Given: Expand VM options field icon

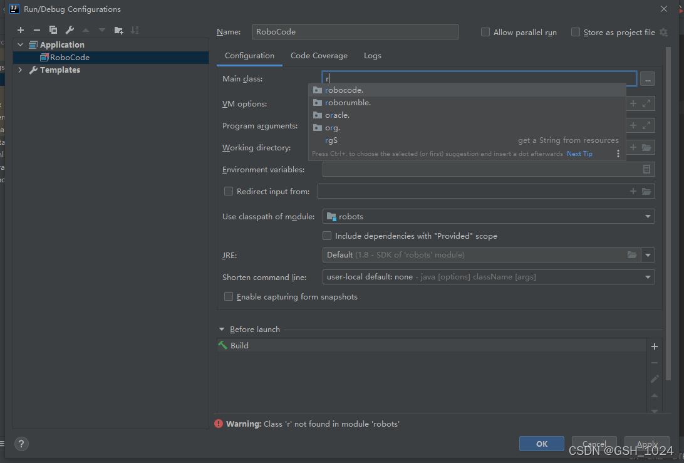Looking at the screenshot, I should [x=646, y=103].
